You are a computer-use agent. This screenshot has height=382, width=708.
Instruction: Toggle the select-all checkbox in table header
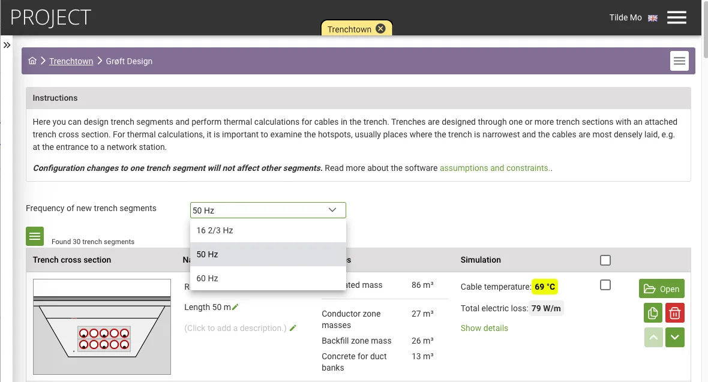point(605,260)
